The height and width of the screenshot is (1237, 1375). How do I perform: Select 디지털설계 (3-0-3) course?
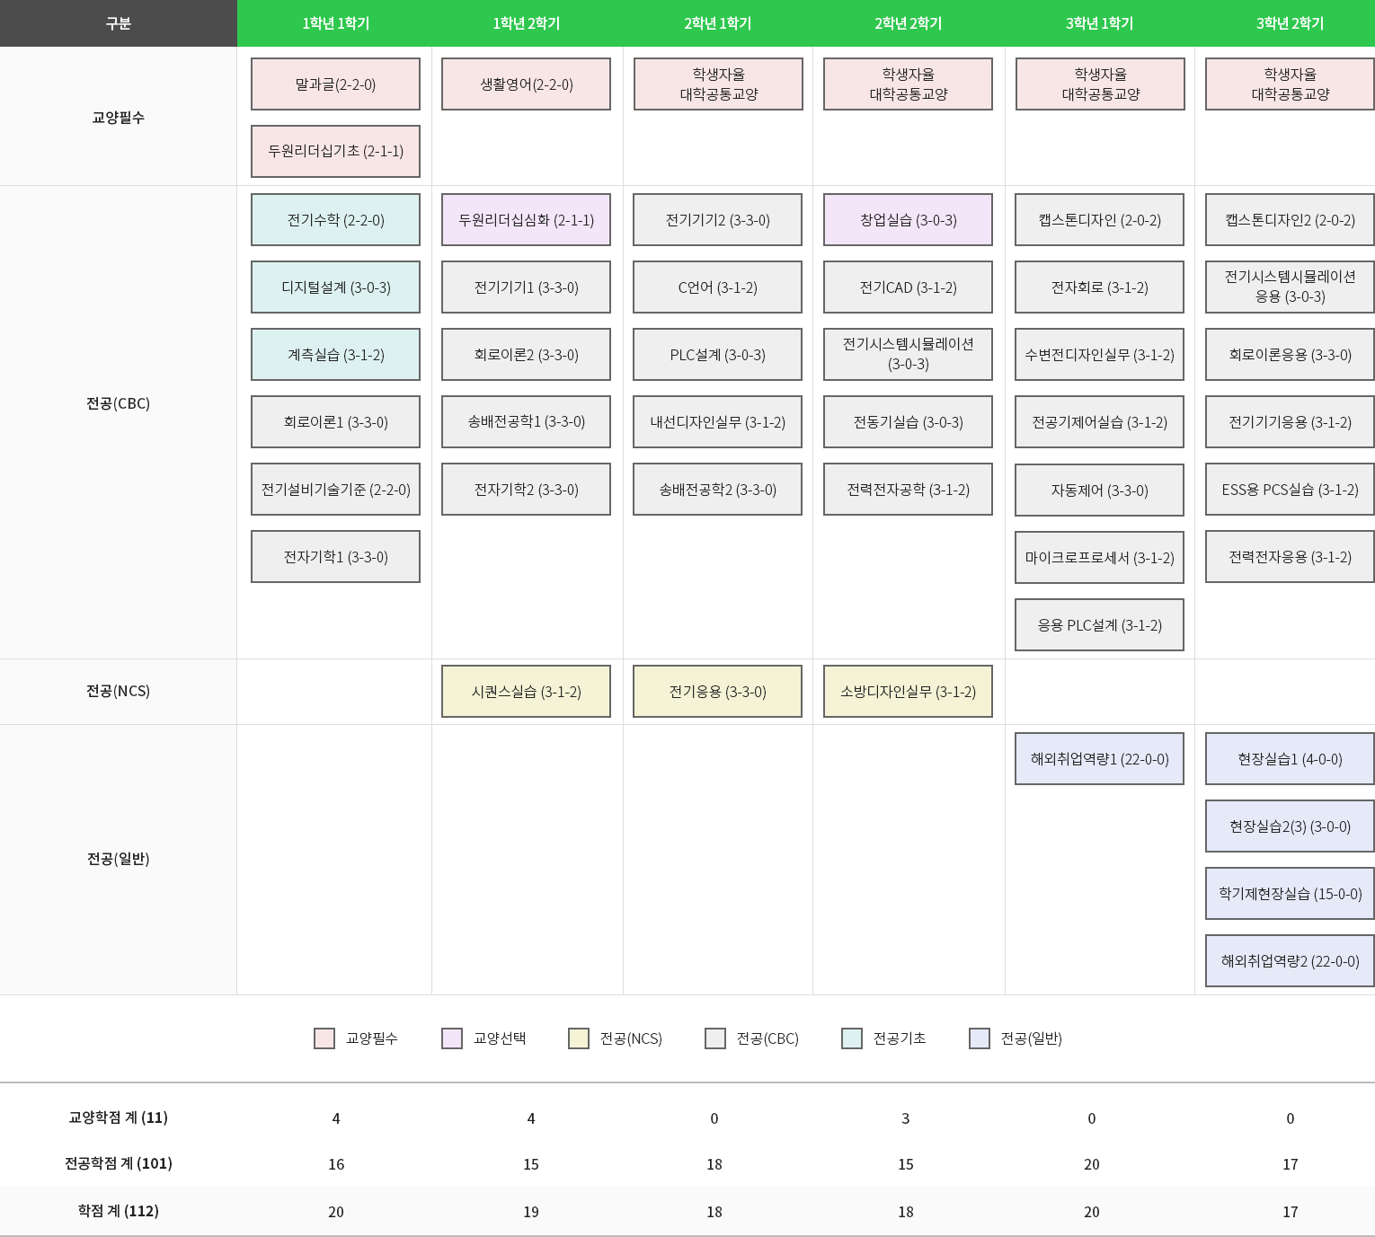click(335, 287)
